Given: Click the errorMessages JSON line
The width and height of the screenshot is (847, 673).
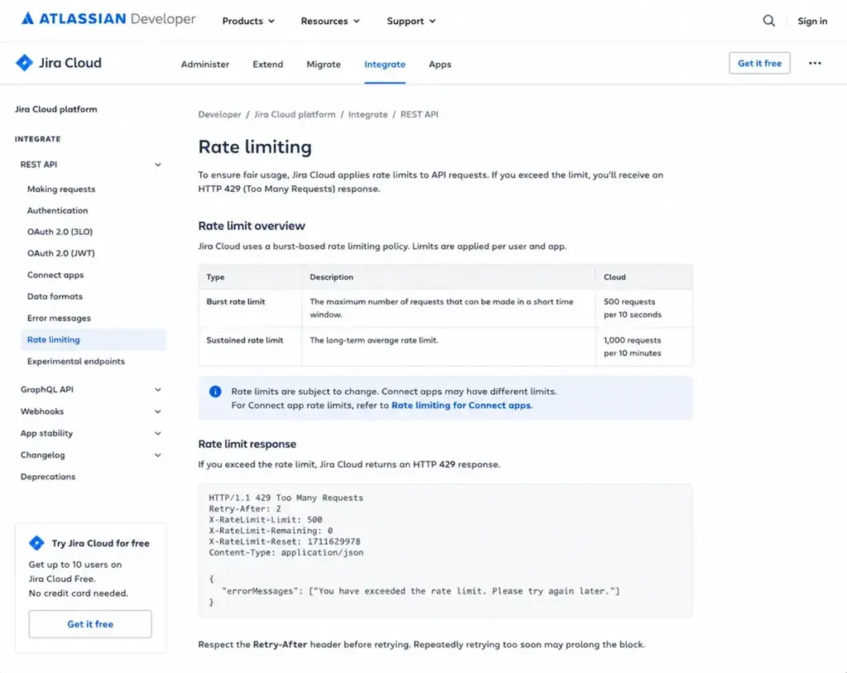Looking at the screenshot, I should pyautogui.click(x=421, y=591).
